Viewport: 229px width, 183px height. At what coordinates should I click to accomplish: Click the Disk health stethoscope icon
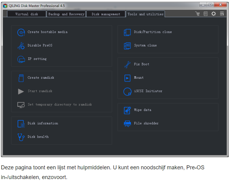point(21,137)
